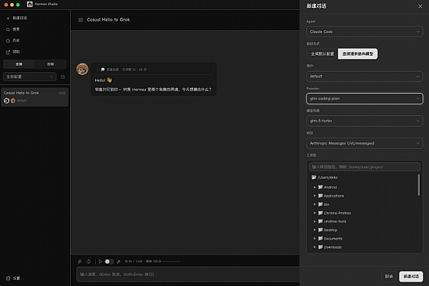
Task: Open the Provider dropdown showing glm-coding-plan
Action: [365, 99]
